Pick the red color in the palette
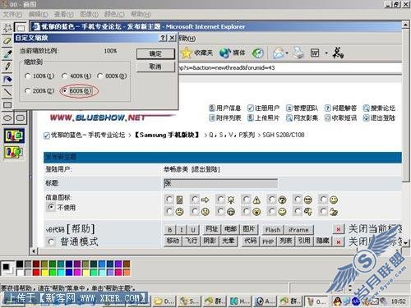Screen dimensions: 411x308 (x=36, y=272)
